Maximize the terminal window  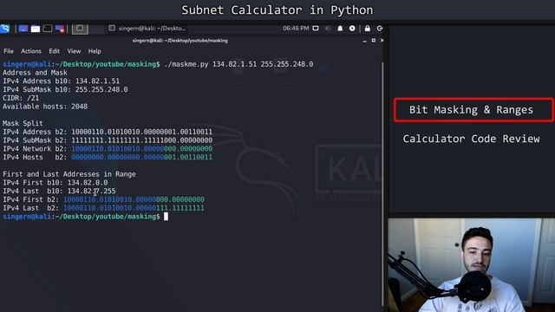point(374,41)
